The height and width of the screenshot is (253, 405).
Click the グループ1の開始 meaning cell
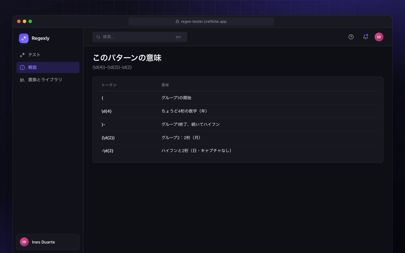[176, 98]
